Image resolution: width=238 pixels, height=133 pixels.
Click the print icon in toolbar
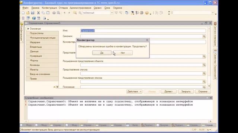[54, 13]
